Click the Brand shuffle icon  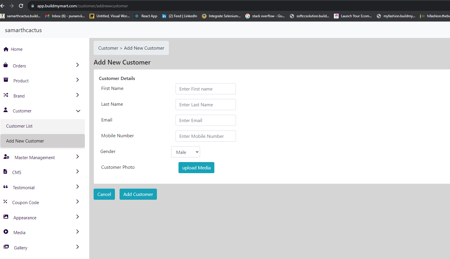click(x=6, y=95)
